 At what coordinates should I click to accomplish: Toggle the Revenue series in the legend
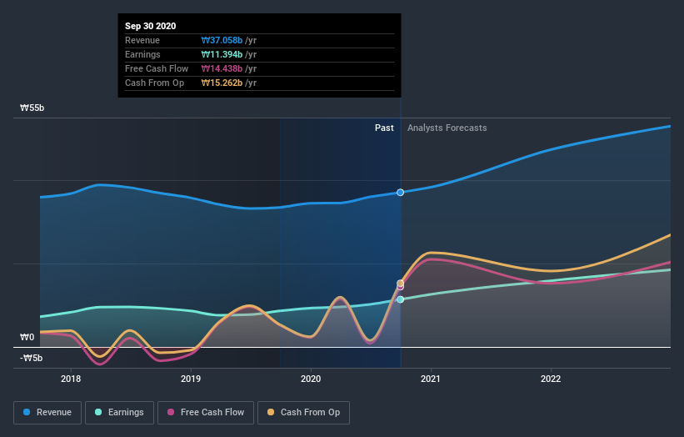47,413
